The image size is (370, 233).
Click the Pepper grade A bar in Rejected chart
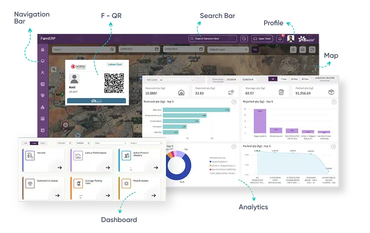260,121
